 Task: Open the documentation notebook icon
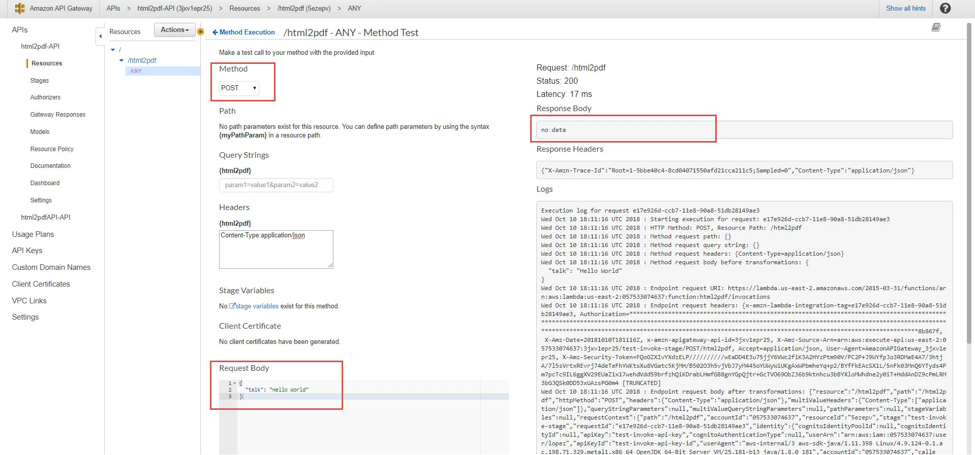pos(936,27)
